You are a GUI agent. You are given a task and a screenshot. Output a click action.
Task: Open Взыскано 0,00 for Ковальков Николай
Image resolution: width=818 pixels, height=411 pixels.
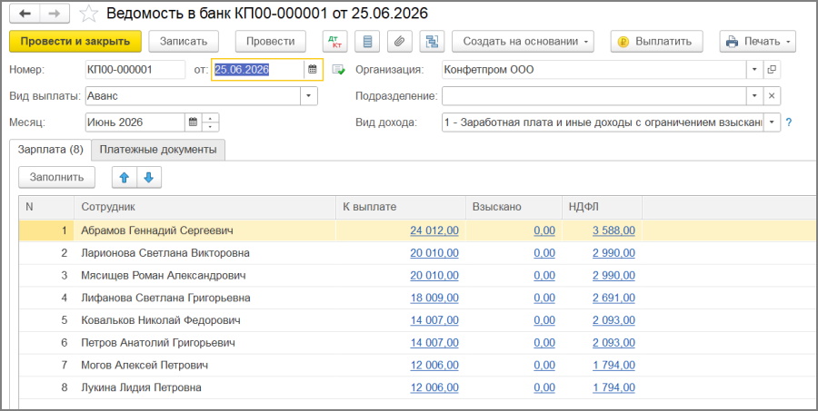544,320
